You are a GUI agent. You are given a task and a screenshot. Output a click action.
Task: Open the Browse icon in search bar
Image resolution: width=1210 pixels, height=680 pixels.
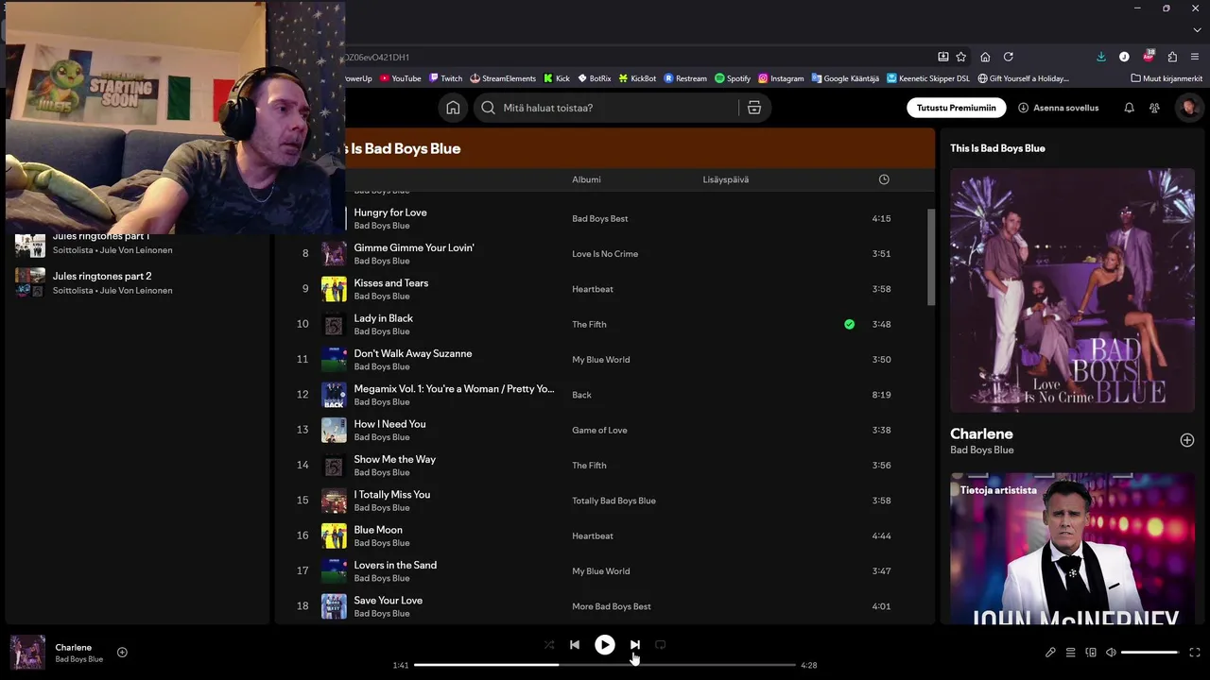(754, 108)
